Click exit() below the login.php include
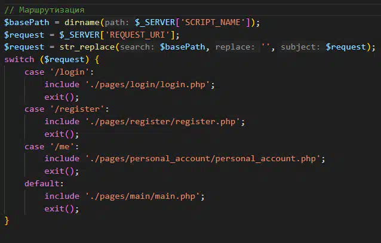This screenshot has width=381, height=243. [62, 97]
